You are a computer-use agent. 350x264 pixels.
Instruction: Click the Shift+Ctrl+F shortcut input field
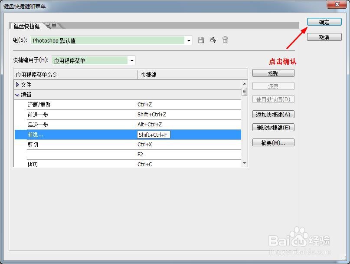(154, 135)
